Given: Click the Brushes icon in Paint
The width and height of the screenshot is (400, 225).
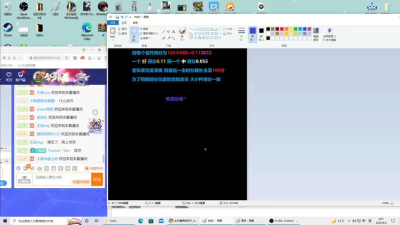Looking at the screenshot, I should [182, 31].
